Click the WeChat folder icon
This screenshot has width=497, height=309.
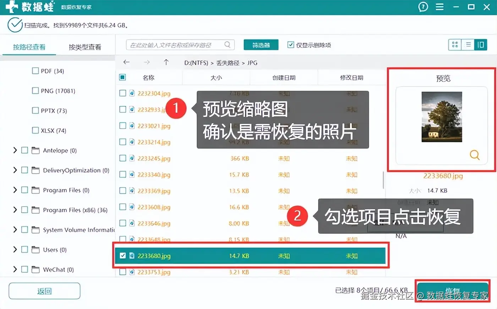[35, 270]
